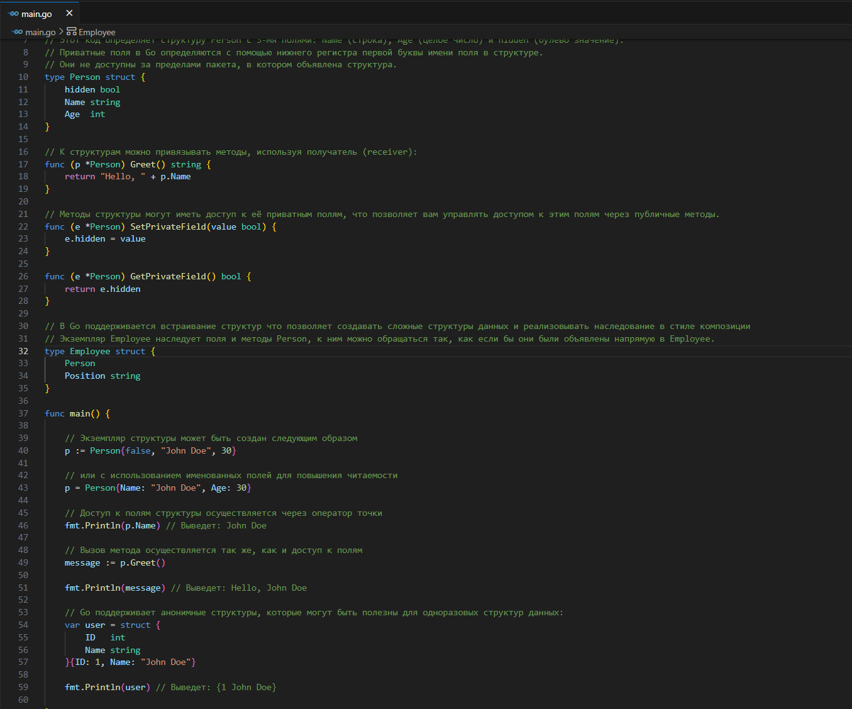Screen dimensions: 852x709
Task: Click 'hidden bool' field on line 11
Action: 92,89
